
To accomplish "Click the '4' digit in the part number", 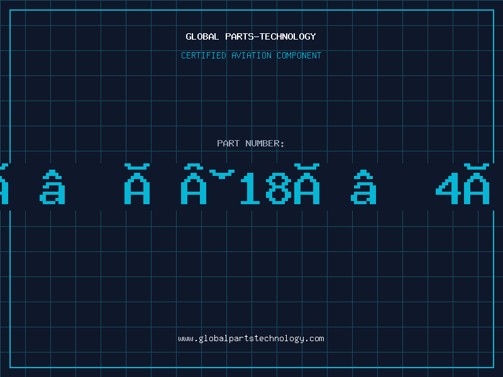I will click(x=448, y=188).
